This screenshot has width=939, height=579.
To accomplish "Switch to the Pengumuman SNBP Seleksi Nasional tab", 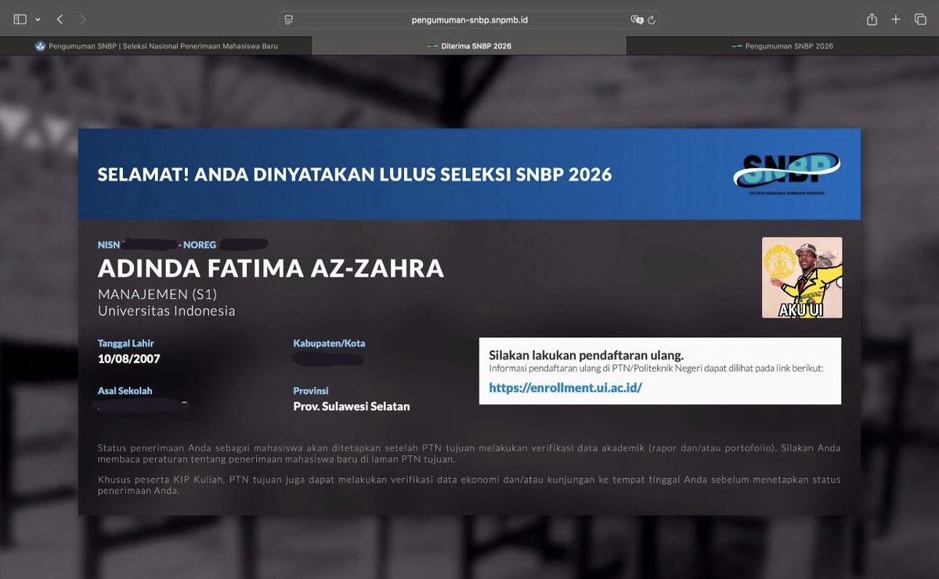I will pyautogui.click(x=157, y=46).
